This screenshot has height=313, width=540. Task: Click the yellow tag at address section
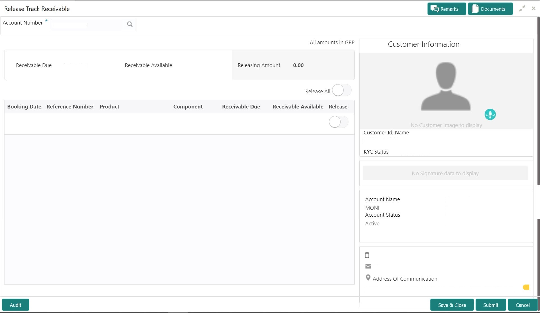(526, 287)
